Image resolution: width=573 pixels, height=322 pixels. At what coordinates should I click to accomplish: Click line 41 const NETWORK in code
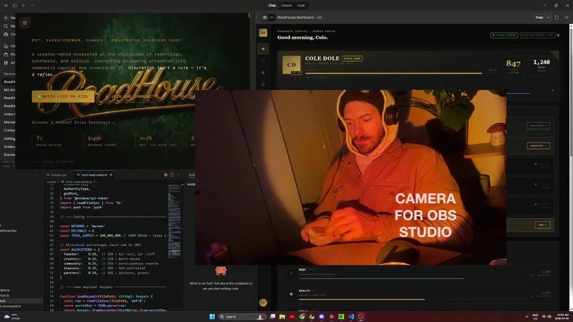pyautogui.click(x=82, y=226)
